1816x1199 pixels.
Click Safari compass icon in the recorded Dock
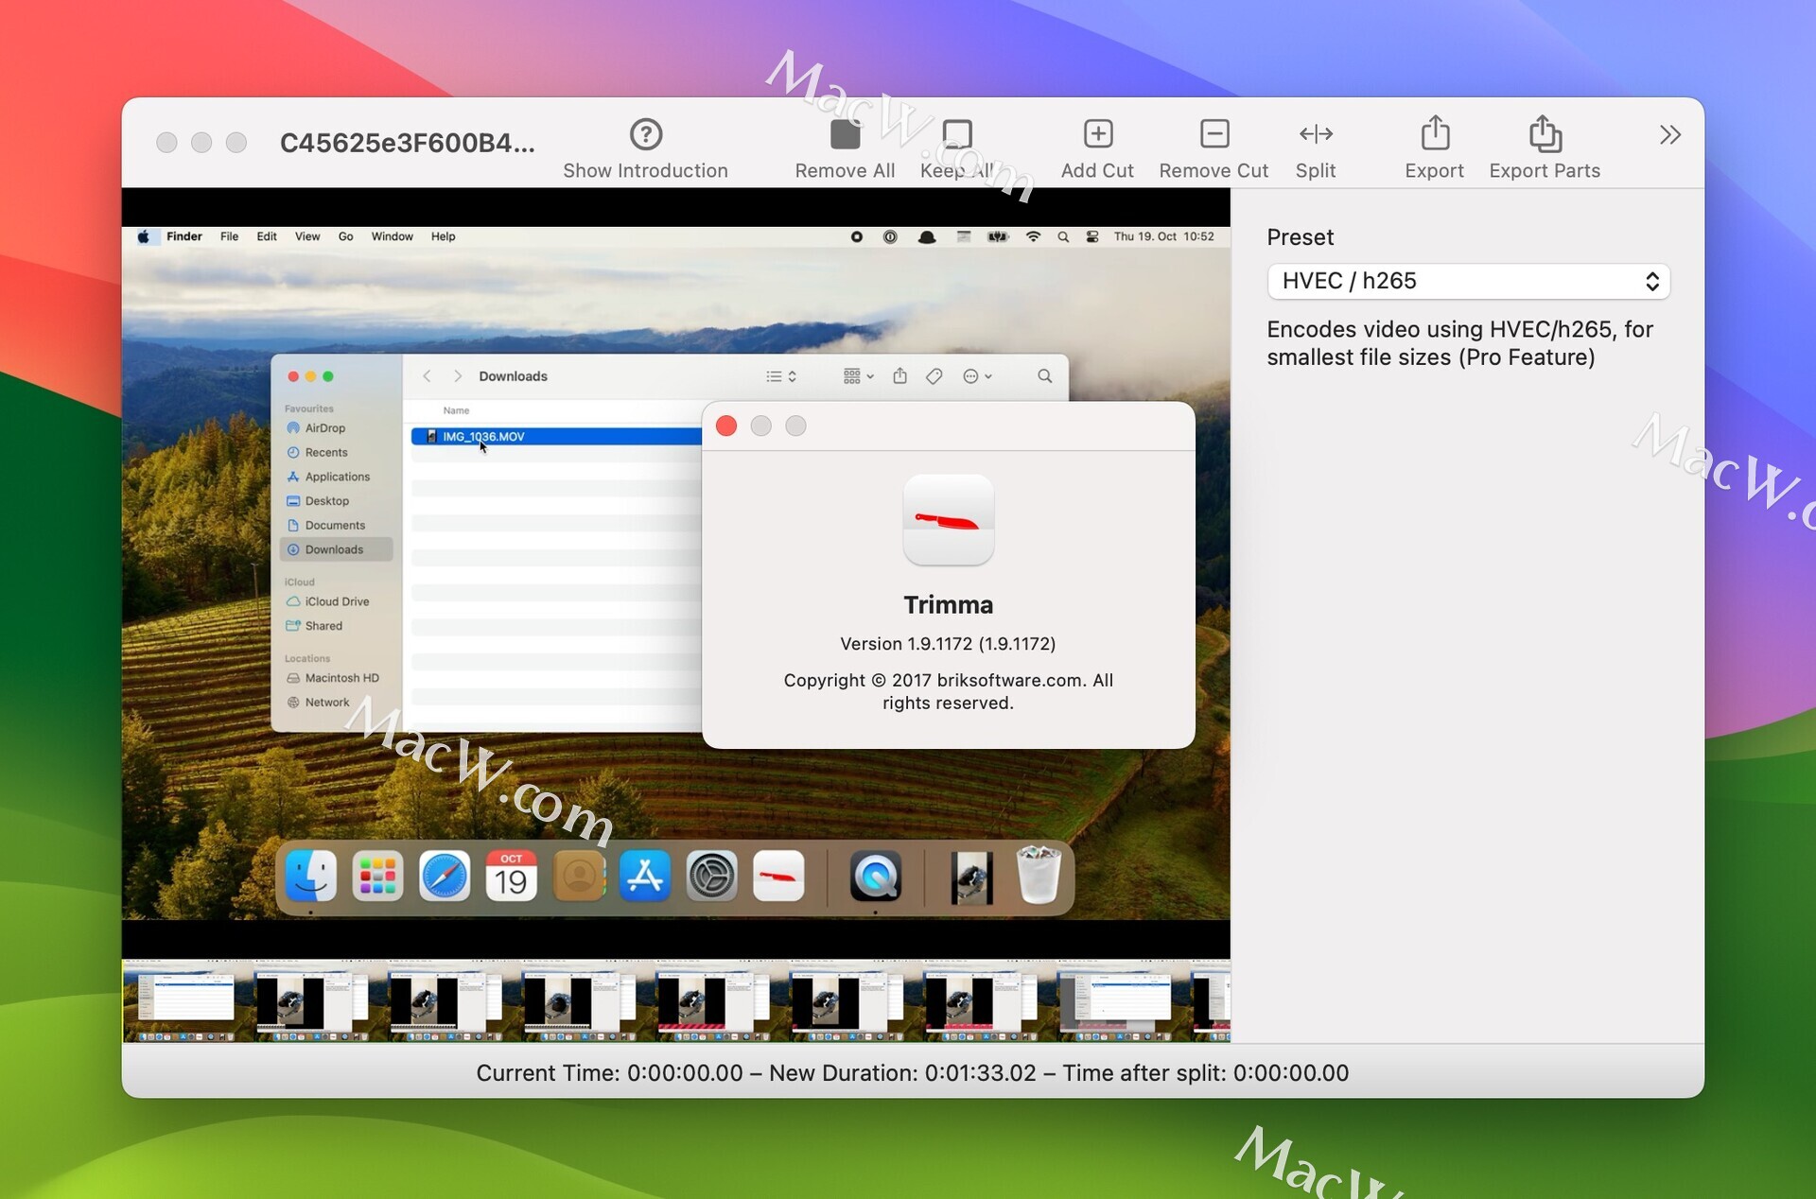(x=445, y=876)
